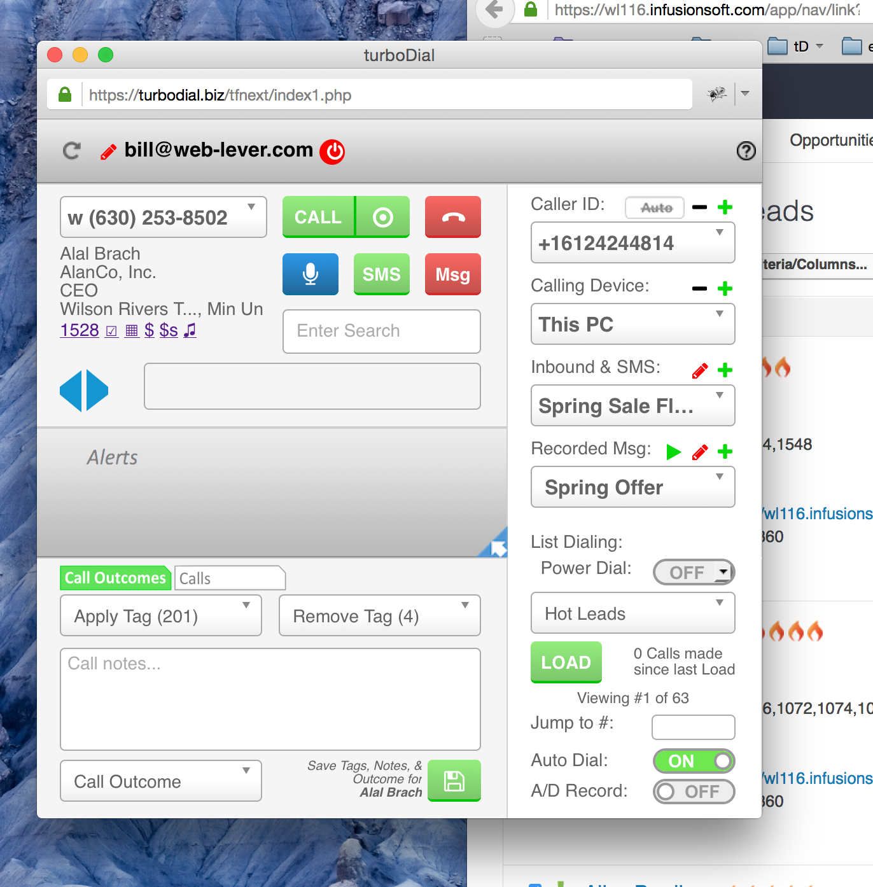This screenshot has height=887, width=873.
Task: Click the record-call circle icon next to CALL
Action: click(382, 217)
